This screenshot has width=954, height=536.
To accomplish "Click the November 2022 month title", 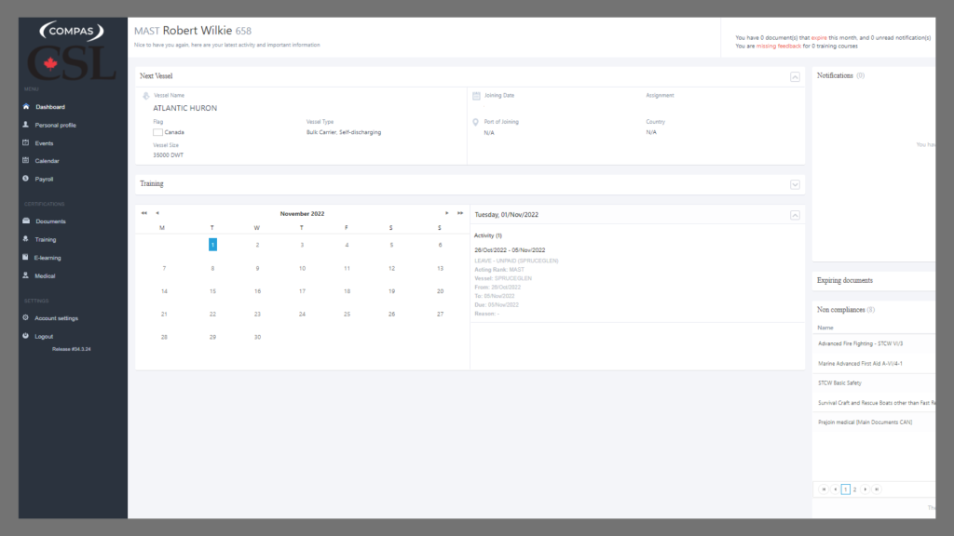I will 302,214.
